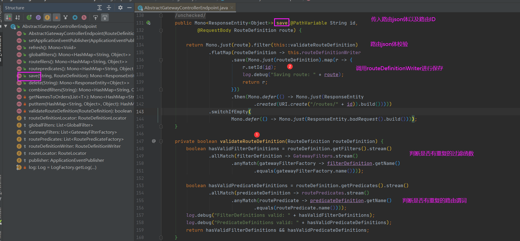Viewport: 520px width, 241px height.
Task: Click fold end marker at line 160
Action: click(x=161, y=237)
